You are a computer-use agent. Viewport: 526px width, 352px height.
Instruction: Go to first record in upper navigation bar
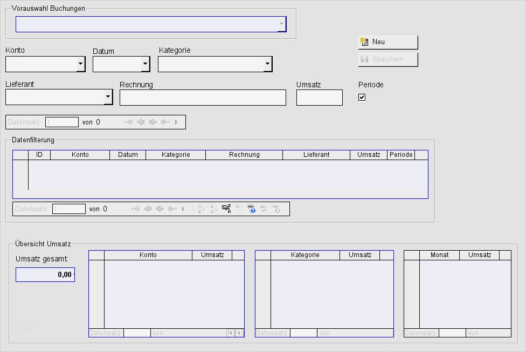coord(128,122)
